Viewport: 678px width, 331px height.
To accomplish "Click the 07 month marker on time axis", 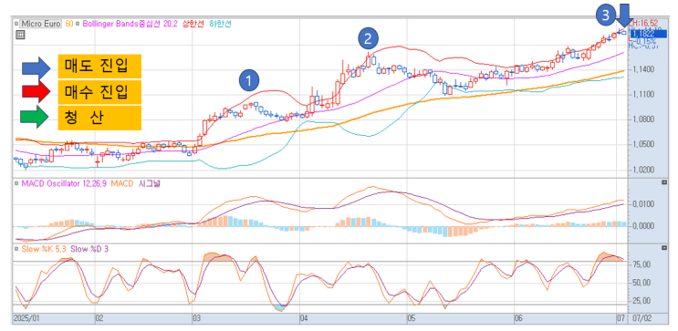I will [621, 318].
